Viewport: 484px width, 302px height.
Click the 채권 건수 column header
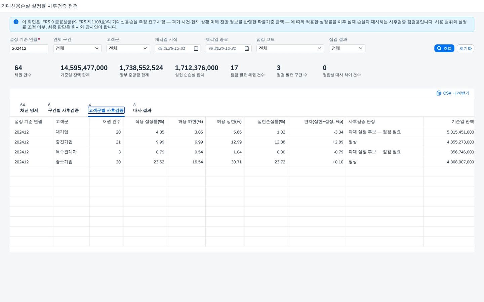click(x=106, y=122)
